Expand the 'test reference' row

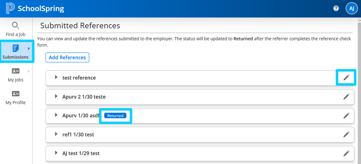[56, 77]
